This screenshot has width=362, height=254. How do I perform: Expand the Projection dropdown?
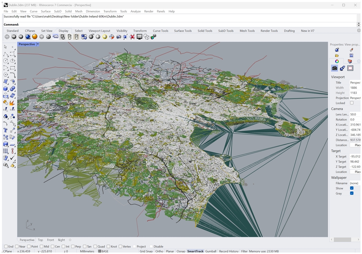point(355,98)
